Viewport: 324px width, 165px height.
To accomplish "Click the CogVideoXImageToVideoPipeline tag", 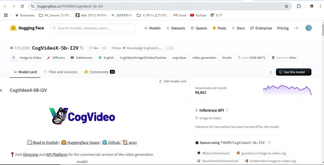I will click(x=143, y=58).
